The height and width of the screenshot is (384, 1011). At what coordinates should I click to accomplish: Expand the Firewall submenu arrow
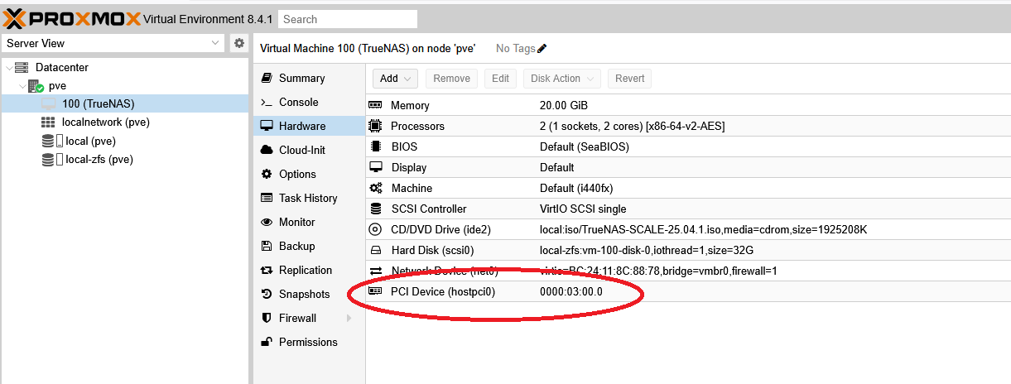pos(349,318)
